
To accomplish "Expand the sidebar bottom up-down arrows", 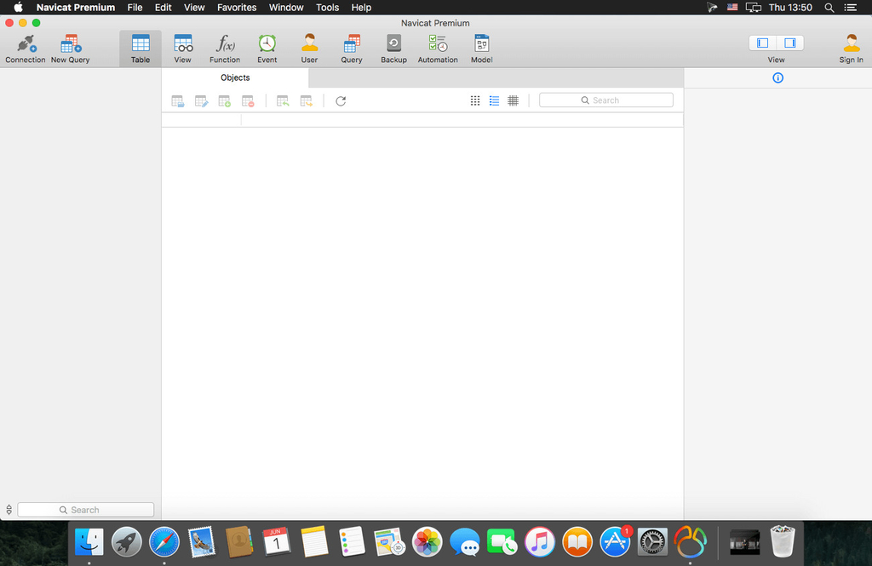I will click(x=9, y=510).
